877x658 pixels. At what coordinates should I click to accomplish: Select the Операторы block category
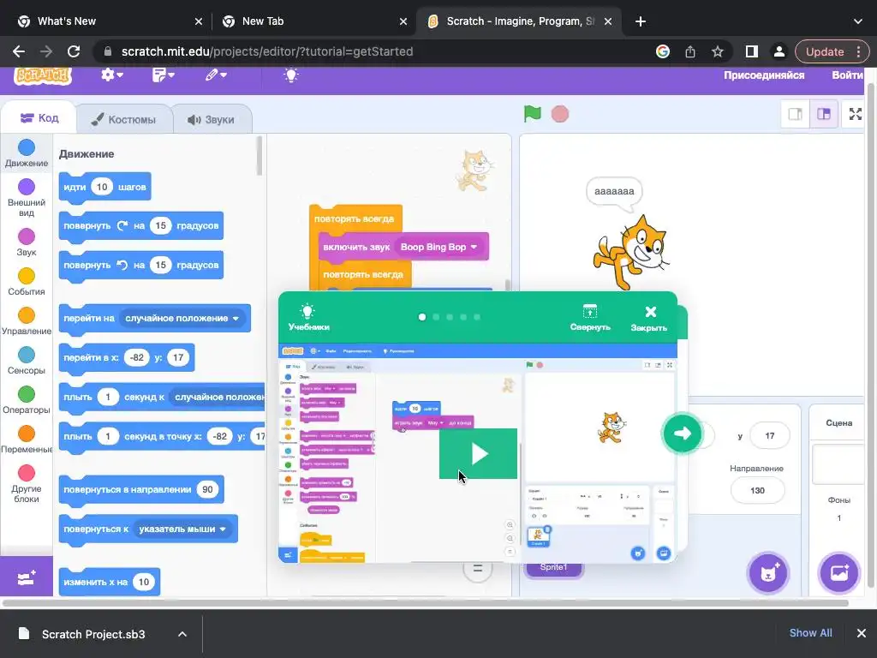(27, 399)
